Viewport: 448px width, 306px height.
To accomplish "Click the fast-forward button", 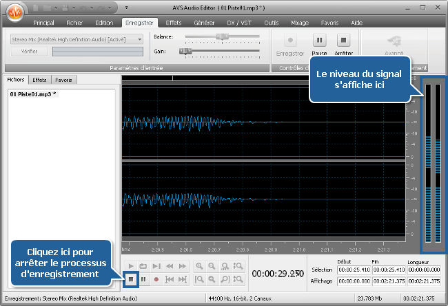I will [183, 265].
